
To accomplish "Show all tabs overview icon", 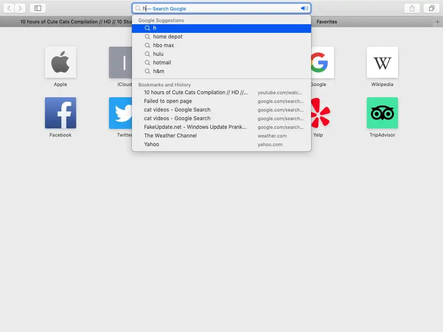I will (x=431, y=8).
